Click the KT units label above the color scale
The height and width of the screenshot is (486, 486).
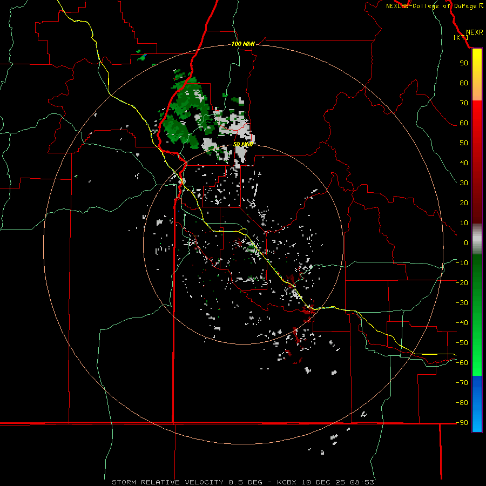tap(461, 37)
